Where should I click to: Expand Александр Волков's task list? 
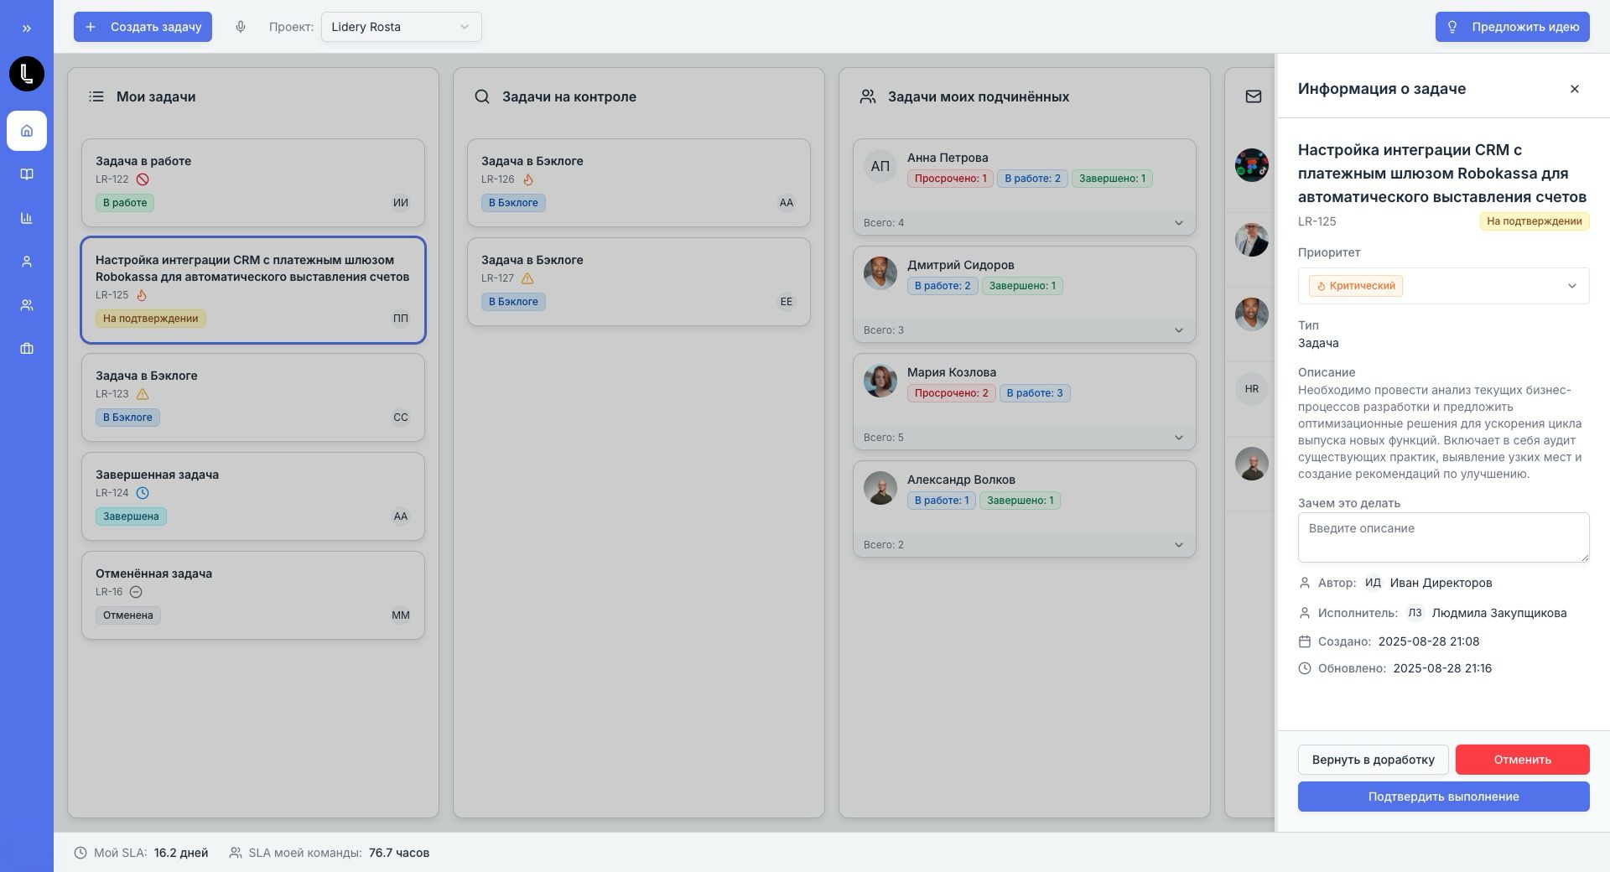click(x=1178, y=545)
